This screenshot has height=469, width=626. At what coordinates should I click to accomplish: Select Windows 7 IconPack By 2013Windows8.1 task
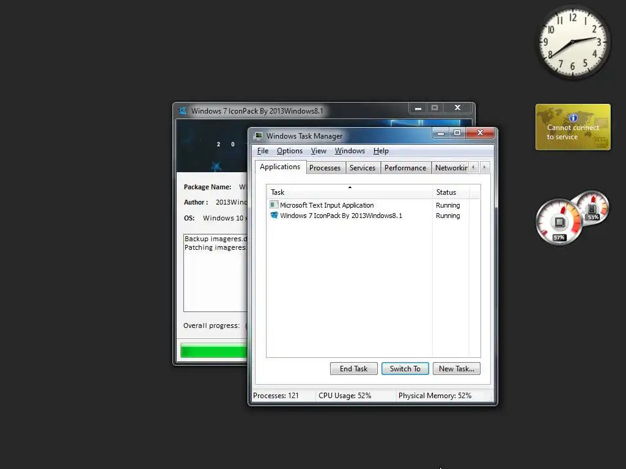[341, 216]
